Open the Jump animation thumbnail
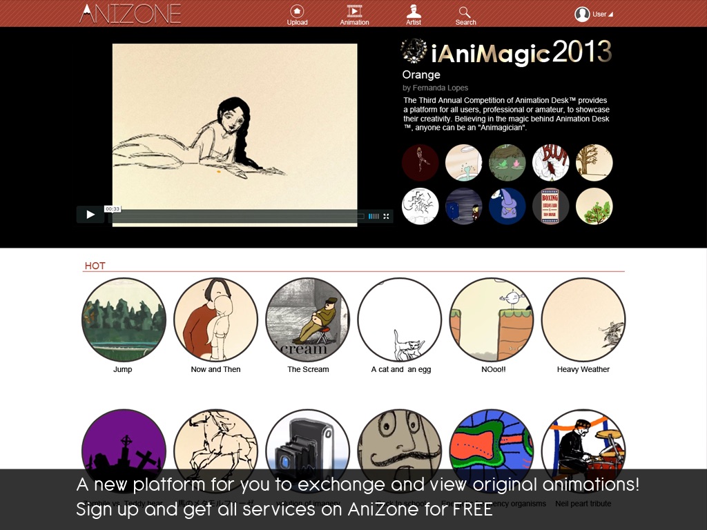This screenshot has height=530, width=707. [124, 320]
